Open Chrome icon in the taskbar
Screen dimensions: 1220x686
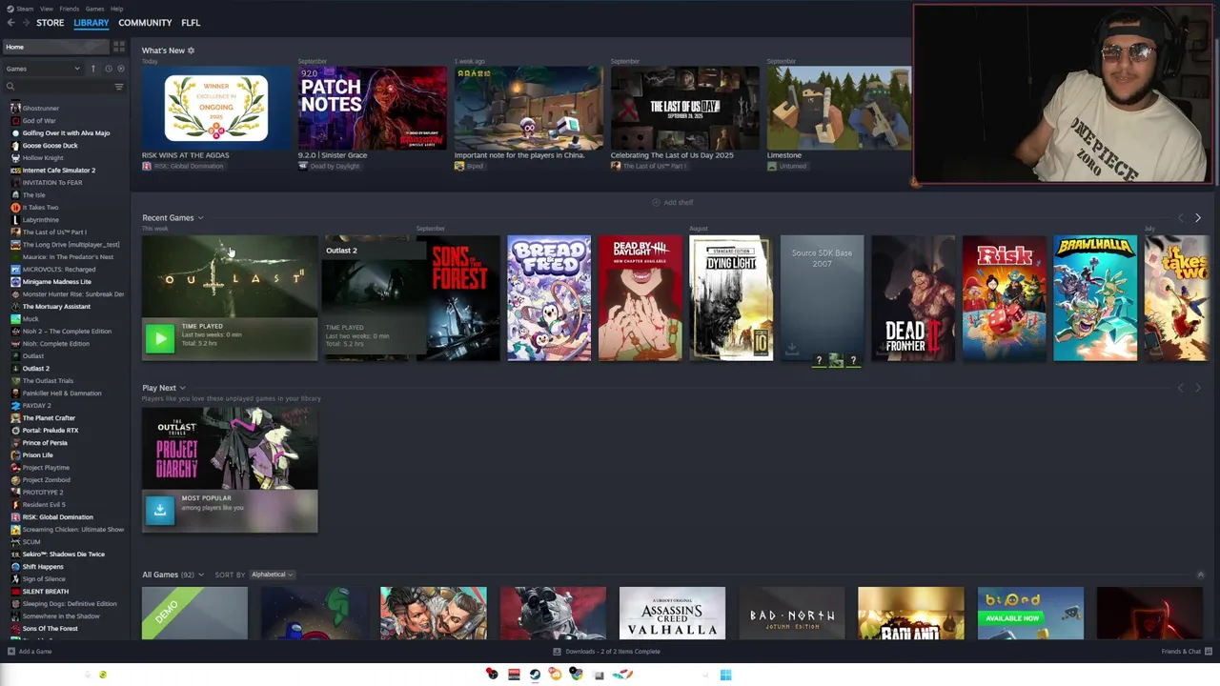point(577,675)
